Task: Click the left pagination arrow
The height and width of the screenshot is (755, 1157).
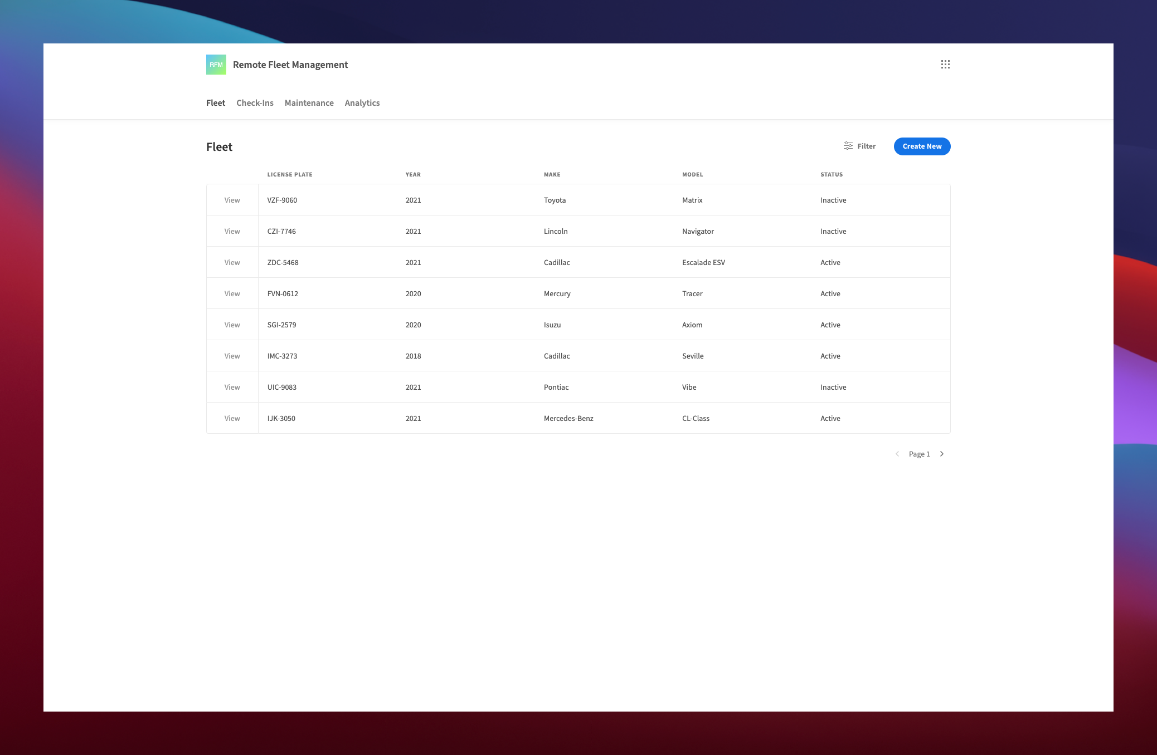Action: 897,454
